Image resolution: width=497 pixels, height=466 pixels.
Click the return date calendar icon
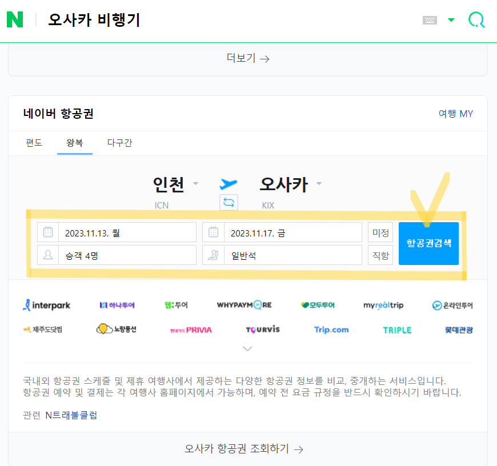click(213, 232)
